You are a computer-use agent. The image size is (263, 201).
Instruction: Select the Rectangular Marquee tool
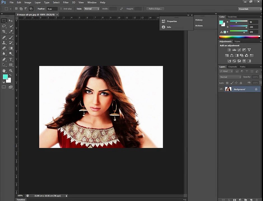4,21
